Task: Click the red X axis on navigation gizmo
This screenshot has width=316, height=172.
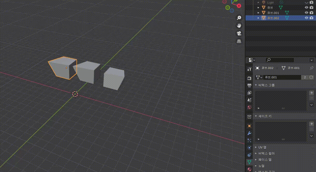Action: coord(239,6)
